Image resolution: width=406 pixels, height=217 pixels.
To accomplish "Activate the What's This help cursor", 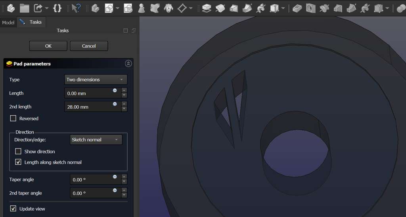I will click(x=76, y=8).
